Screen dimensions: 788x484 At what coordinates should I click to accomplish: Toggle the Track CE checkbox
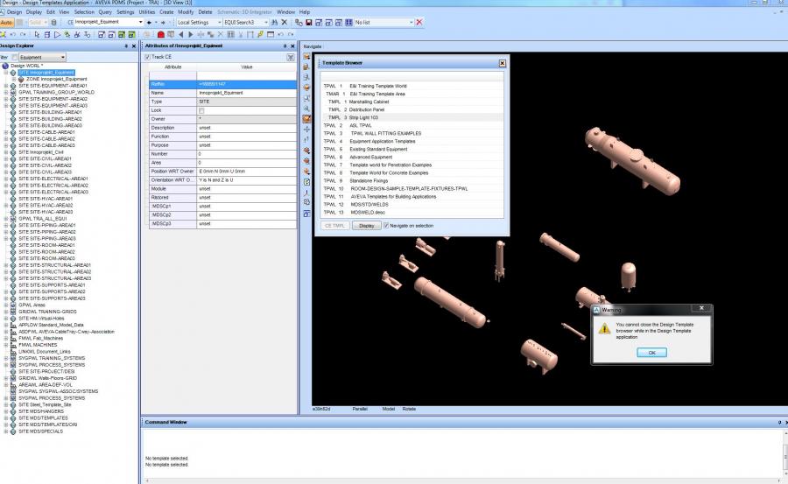pyautogui.click(x=147, y=57)
